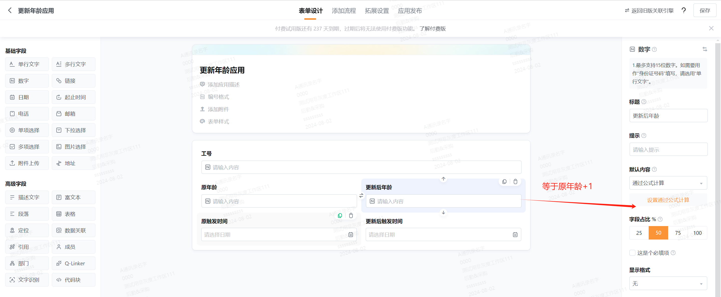The width and height of the screenshot is (721, 297).
Task: Delete the 原触发时间 field
Action: (x=351, y=215)
